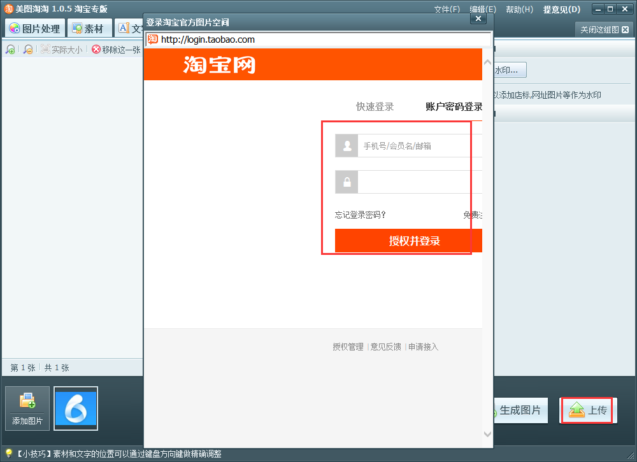Open the 图片处理 tab

tap(34, 28)
